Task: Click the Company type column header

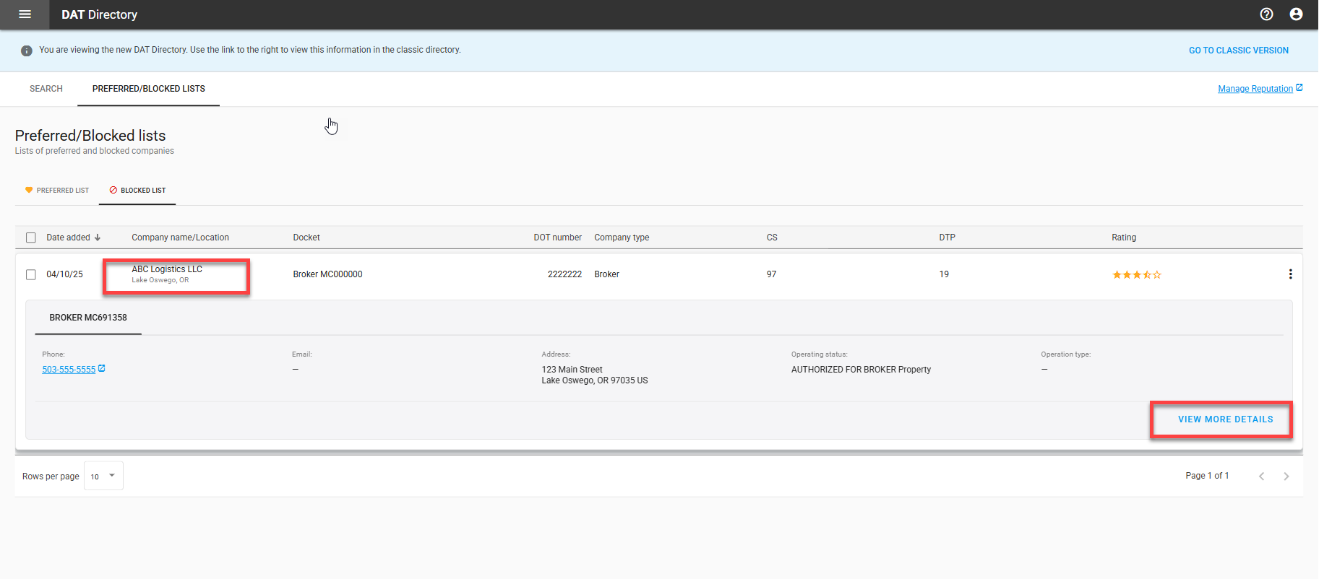Action: pos(622,238)
